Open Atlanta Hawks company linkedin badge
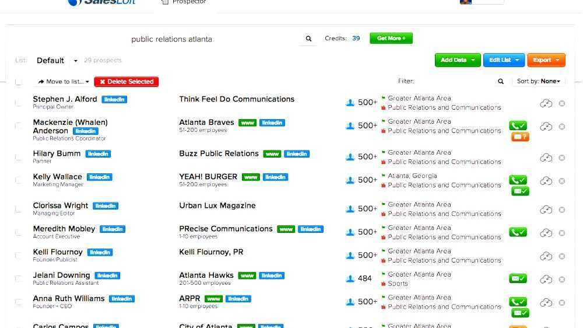The height and width of the screenshot is (328, 583). tap(272, 276)
